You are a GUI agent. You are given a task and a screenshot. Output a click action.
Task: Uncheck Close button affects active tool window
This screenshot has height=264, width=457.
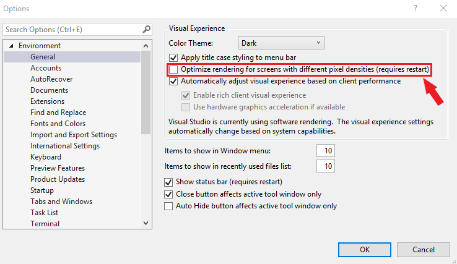click(x=168, y=194)
